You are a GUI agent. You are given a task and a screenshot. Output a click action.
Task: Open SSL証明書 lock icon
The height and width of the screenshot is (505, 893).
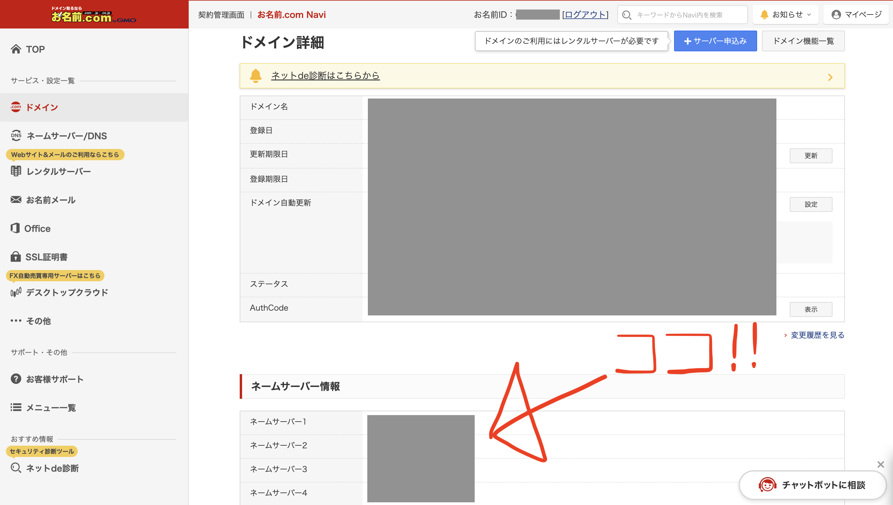(16, 257)
